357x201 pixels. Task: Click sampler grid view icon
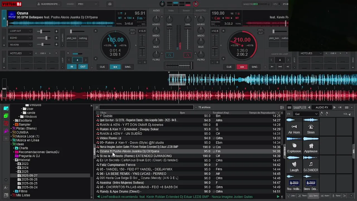coord(347,107)
